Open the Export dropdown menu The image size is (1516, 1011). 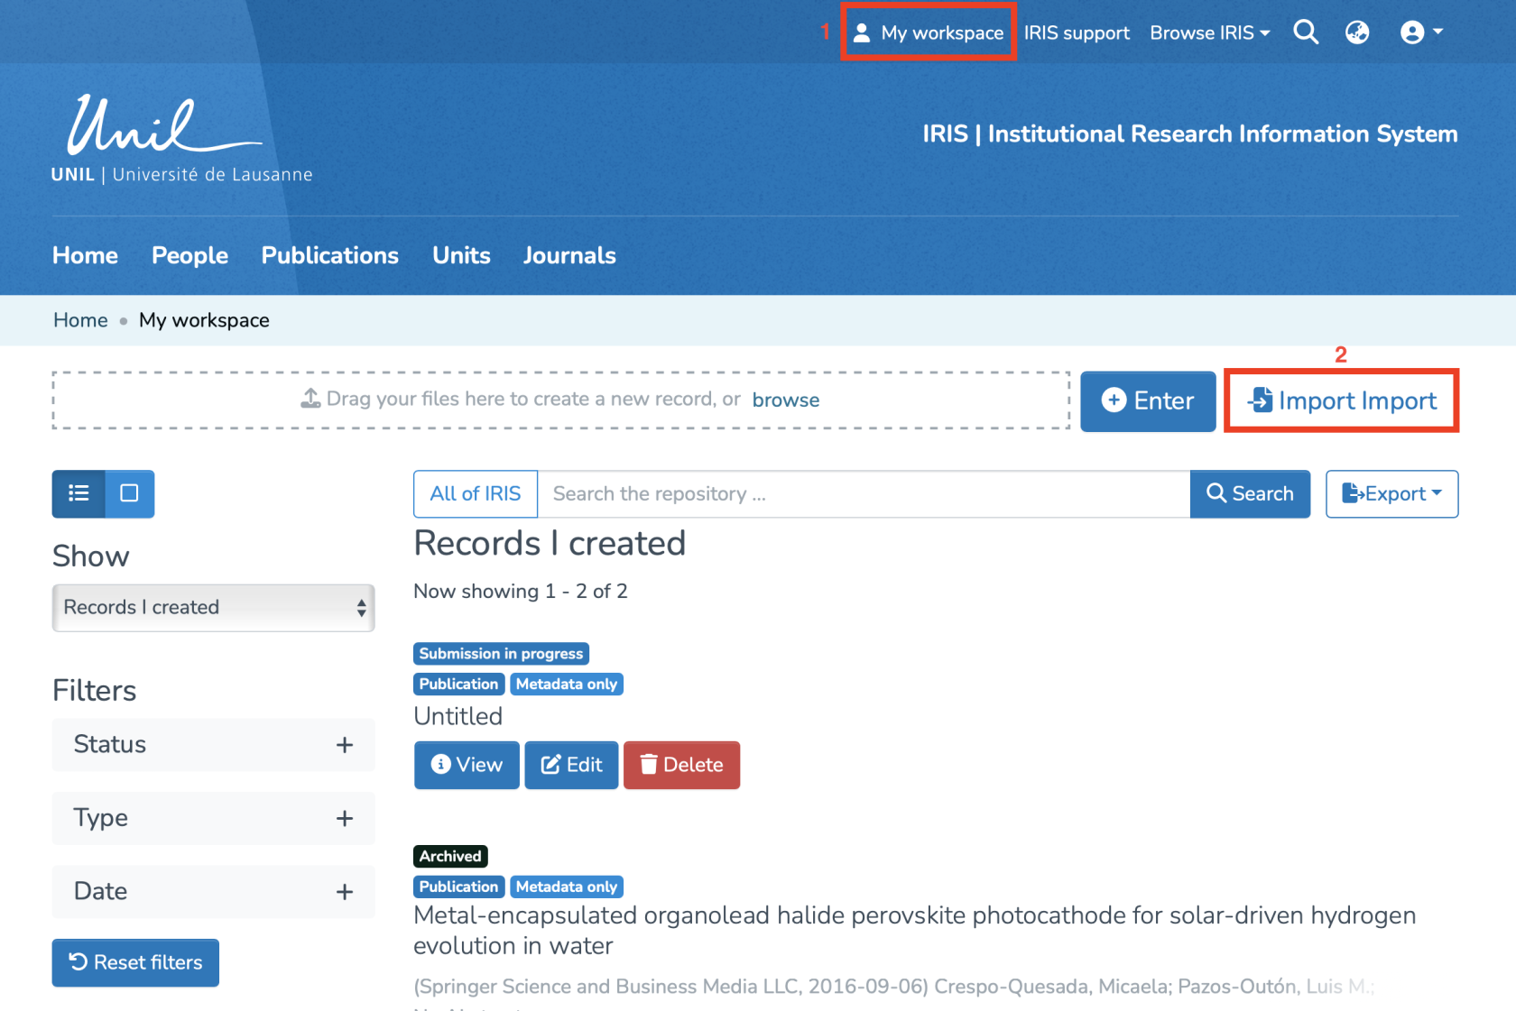click(x=1391, y=493)
